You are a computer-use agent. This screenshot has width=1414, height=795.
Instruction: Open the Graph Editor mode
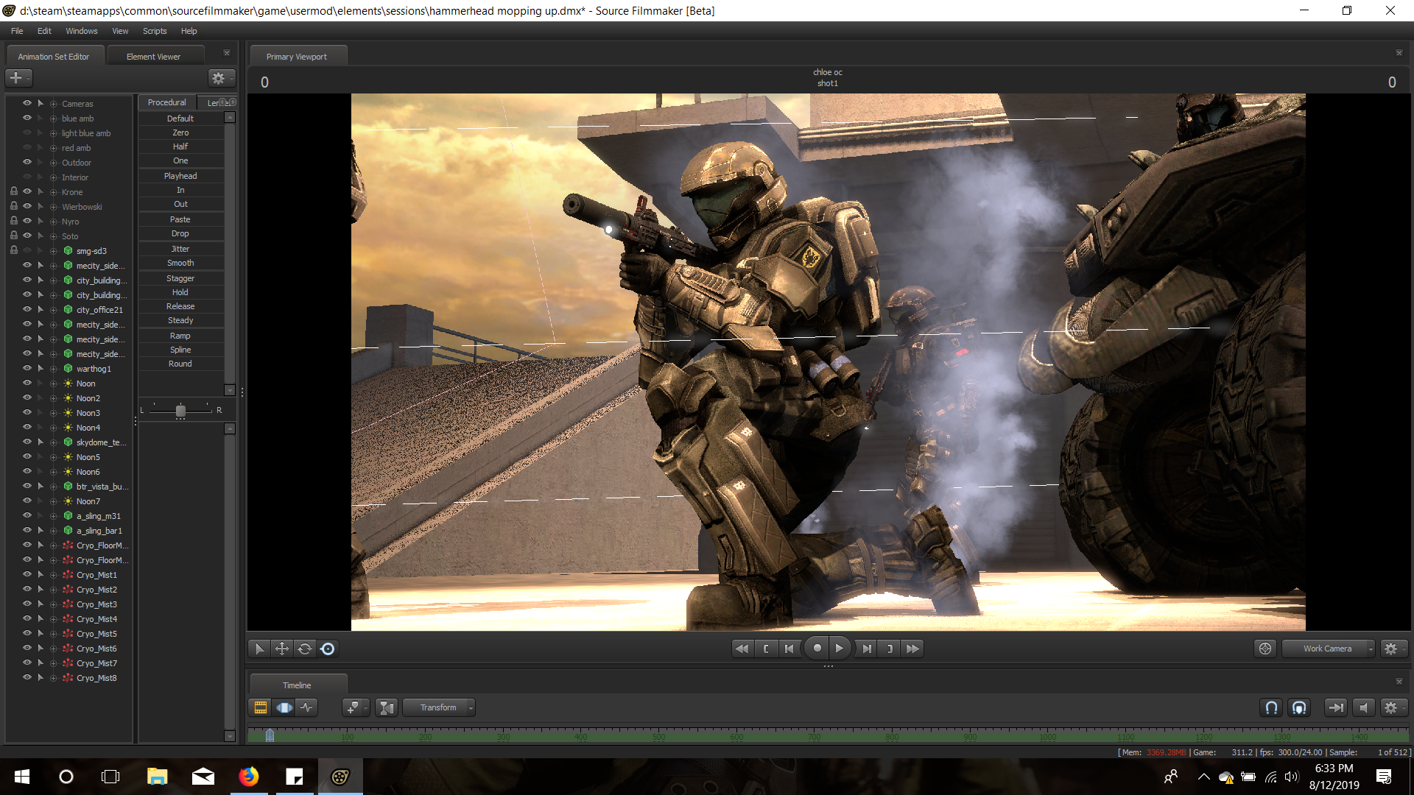[x=307, y=707]
